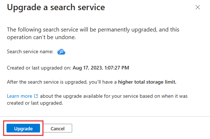Click the red highlight border around Upgrade

click(23, 121)
